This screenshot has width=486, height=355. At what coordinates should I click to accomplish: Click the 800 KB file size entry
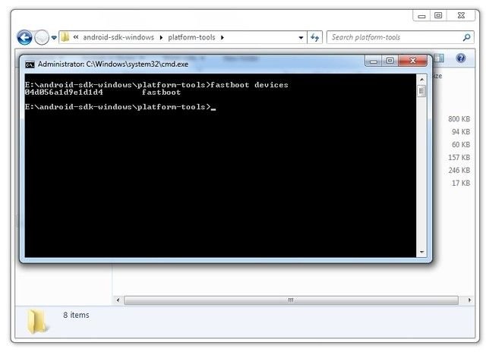[x=459, y=119]
